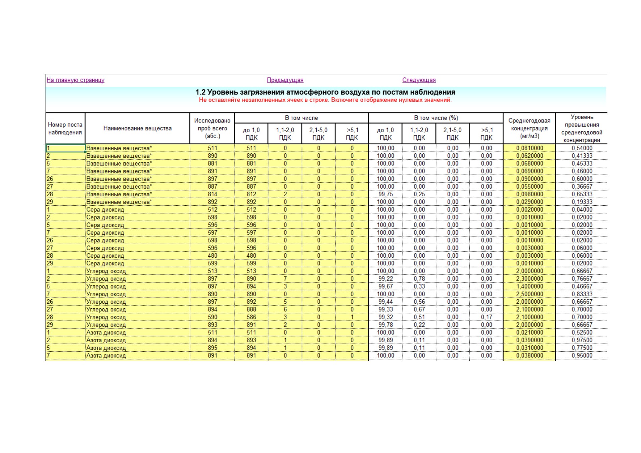Viewport: 641px width, 453px height.
Task: Select the red warning note under the table title
Action: pos(325,100)
